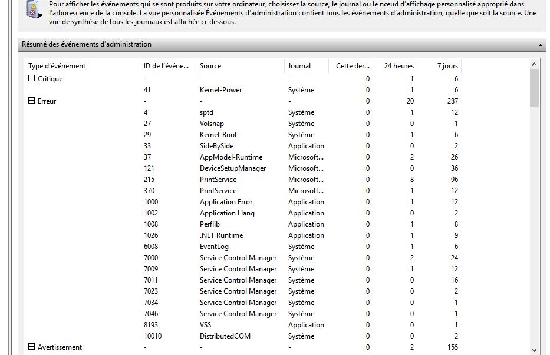Image resolution: width=550 pixels, height=355 pixels.
Task: Click the 20 errors count under 24 heures
Action: tap(410, 101)
